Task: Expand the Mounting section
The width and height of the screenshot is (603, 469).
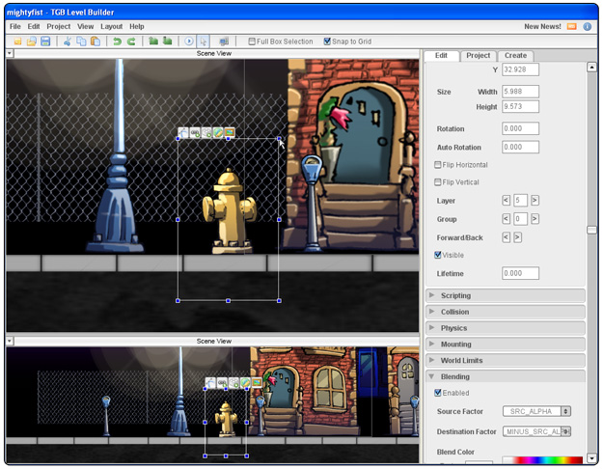Action: click(x=506, y=344)
